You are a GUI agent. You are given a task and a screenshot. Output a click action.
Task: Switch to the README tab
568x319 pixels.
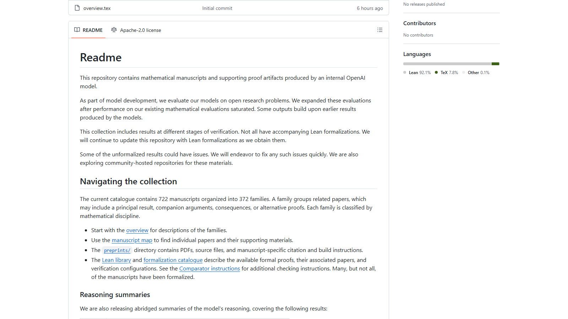tap(88, 30)
